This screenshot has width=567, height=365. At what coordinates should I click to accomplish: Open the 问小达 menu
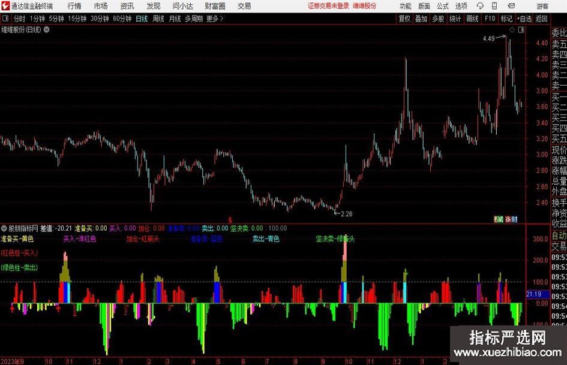[182, 6]
